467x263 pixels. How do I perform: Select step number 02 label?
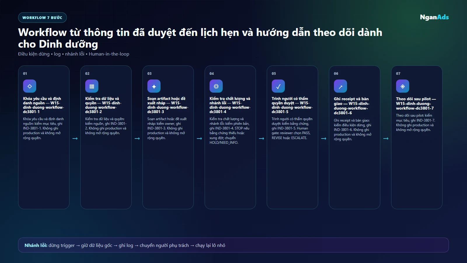point(87,74)
